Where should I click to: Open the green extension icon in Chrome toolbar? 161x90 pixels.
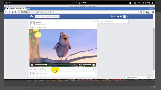point(147,12)
